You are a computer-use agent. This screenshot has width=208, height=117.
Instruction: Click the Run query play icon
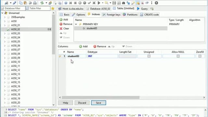click(99, 3)
